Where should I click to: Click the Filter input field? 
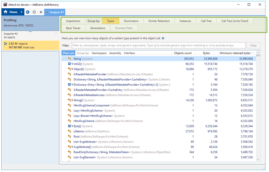click(x=158, y=45)
